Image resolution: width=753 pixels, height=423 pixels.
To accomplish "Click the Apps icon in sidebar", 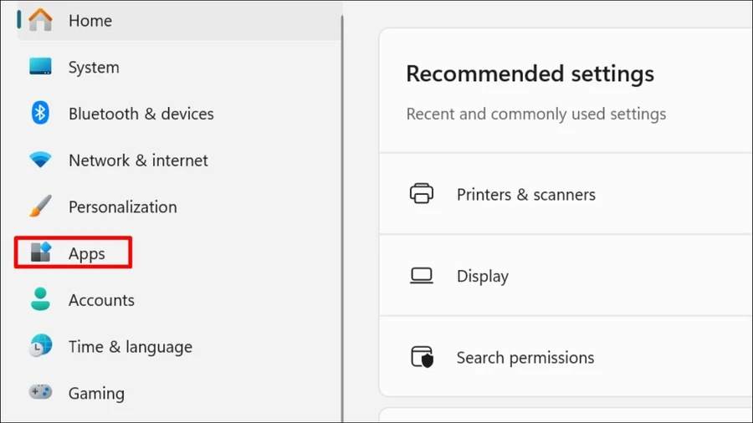I will pos(40,252).
